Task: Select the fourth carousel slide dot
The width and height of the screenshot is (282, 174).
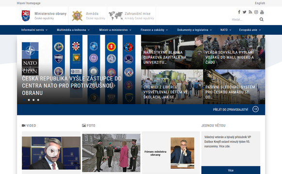Action: [x=38, y=100]
